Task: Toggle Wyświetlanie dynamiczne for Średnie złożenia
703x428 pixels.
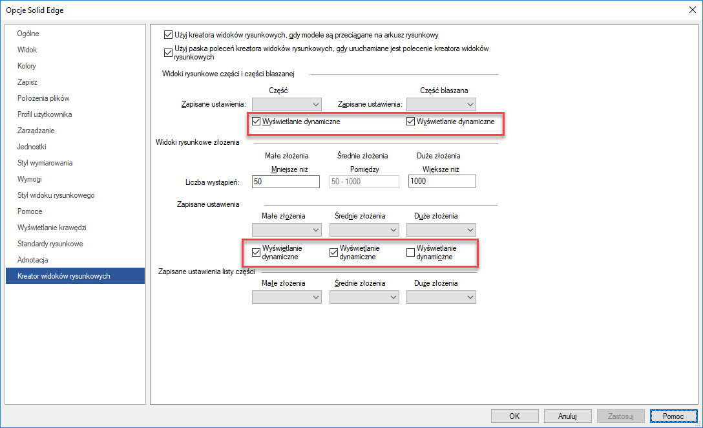Action: pos(333,252)
